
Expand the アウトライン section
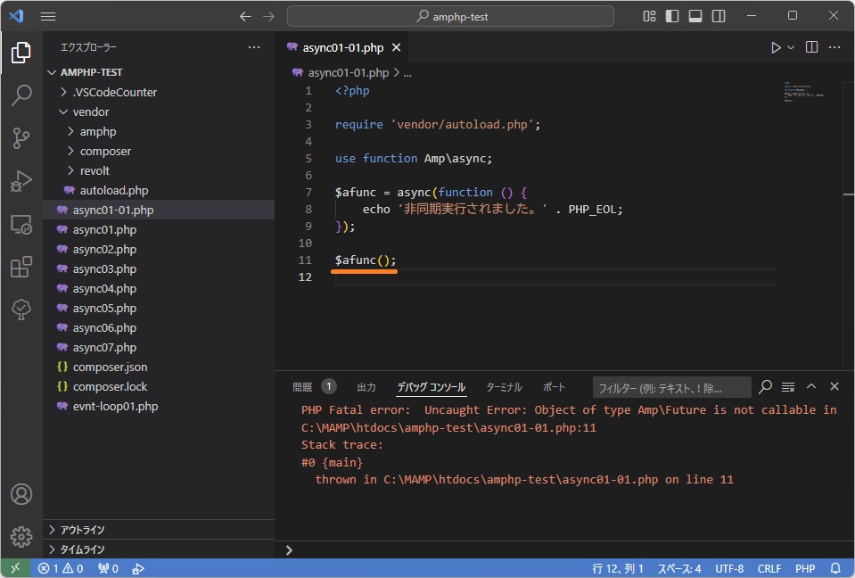click(x=159, y=530)
